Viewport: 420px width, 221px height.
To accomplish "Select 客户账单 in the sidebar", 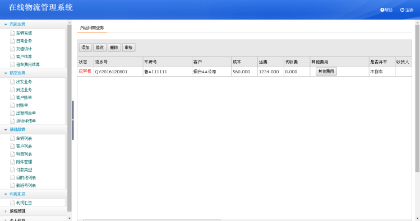I will coord(24,97).
